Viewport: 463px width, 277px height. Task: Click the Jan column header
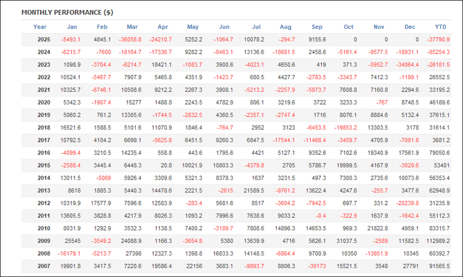[x=72, y=27]
